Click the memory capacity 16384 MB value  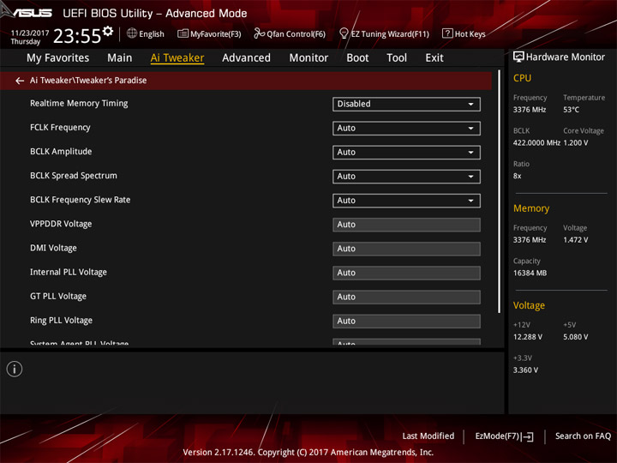point(530,274)
